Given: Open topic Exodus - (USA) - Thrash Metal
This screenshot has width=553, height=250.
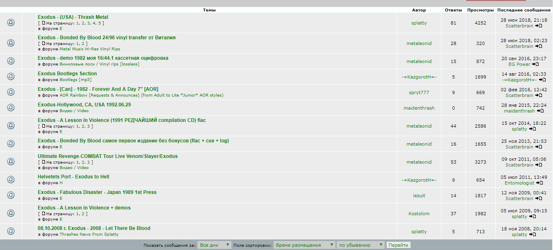Looking at the screenshot, I should 73,17.
